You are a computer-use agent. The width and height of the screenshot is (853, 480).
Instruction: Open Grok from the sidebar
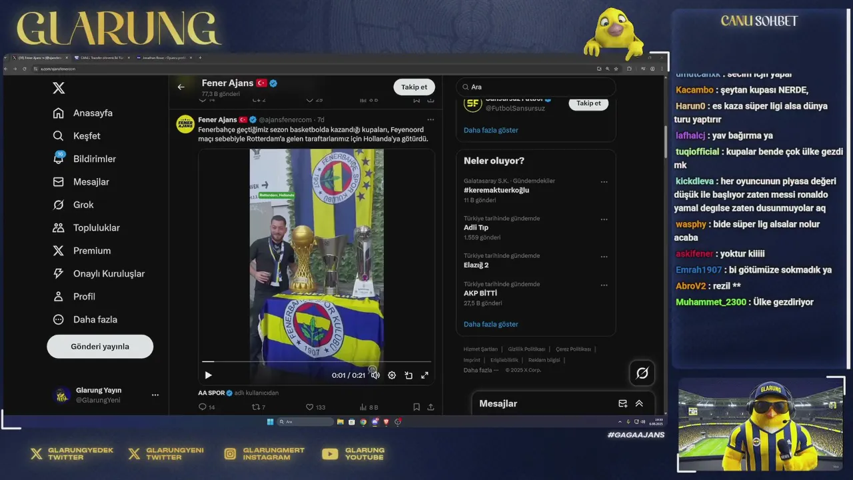(x=73, y=205)
